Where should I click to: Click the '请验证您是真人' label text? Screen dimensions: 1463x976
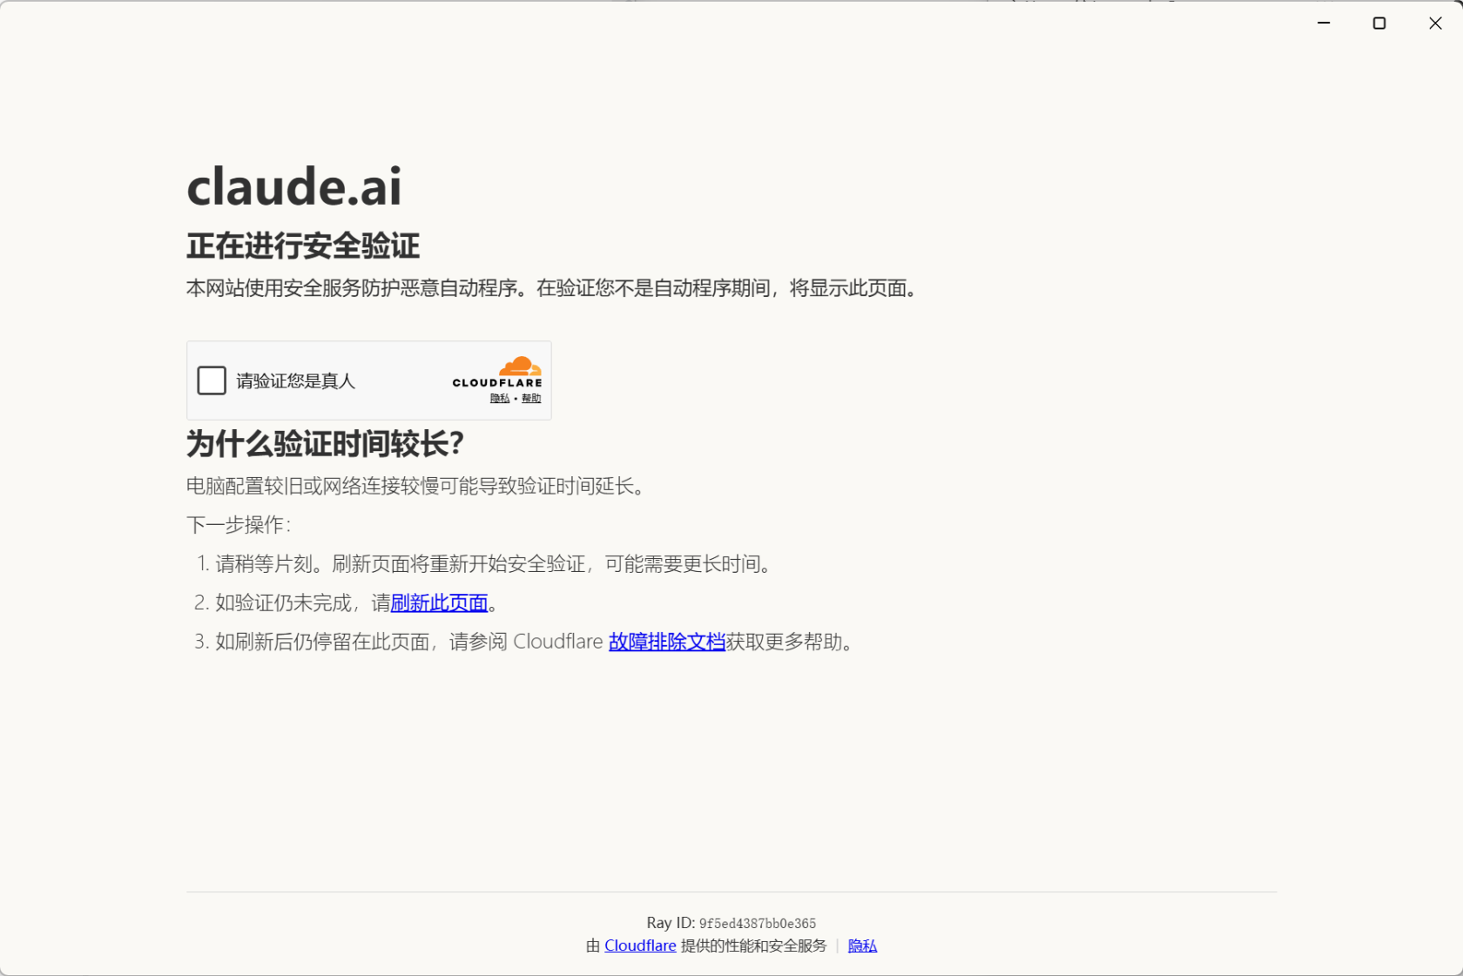click(296, 381)
